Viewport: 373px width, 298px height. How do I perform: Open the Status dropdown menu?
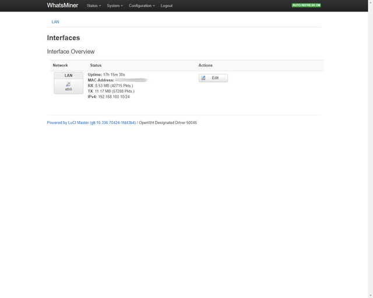[x=94, y=6]
